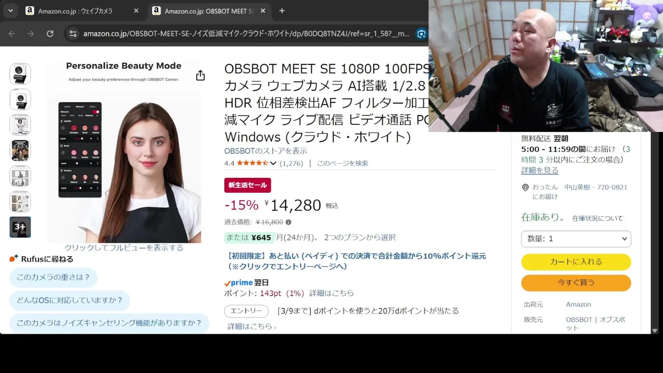Click the share icon above product image
This screenshot has width=663, height=373.
[200, 76]
